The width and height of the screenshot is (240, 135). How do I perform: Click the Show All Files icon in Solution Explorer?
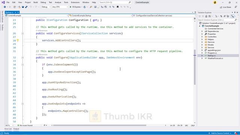(x=228, y=16)
